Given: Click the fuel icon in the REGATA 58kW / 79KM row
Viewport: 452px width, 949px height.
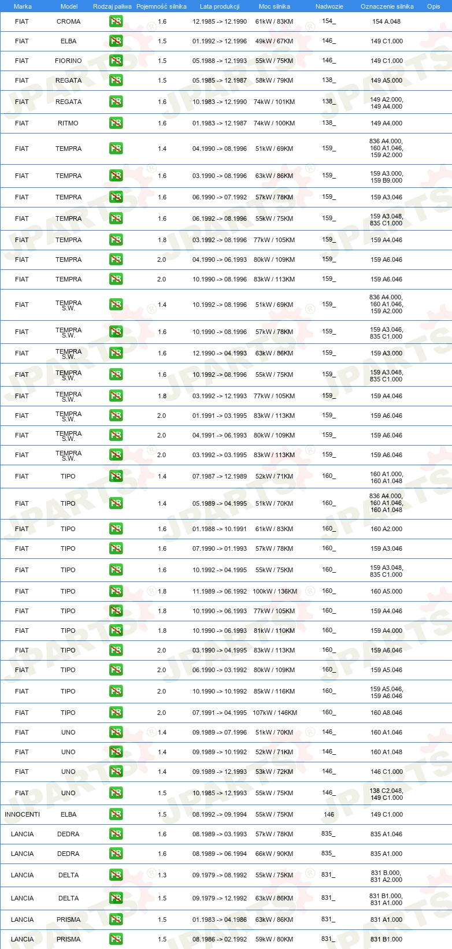Looking at the screenshot, I should [x=116, y=80].
